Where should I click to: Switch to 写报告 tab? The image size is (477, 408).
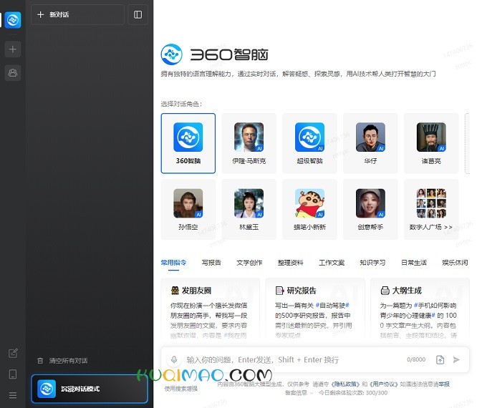pos(211,263)
